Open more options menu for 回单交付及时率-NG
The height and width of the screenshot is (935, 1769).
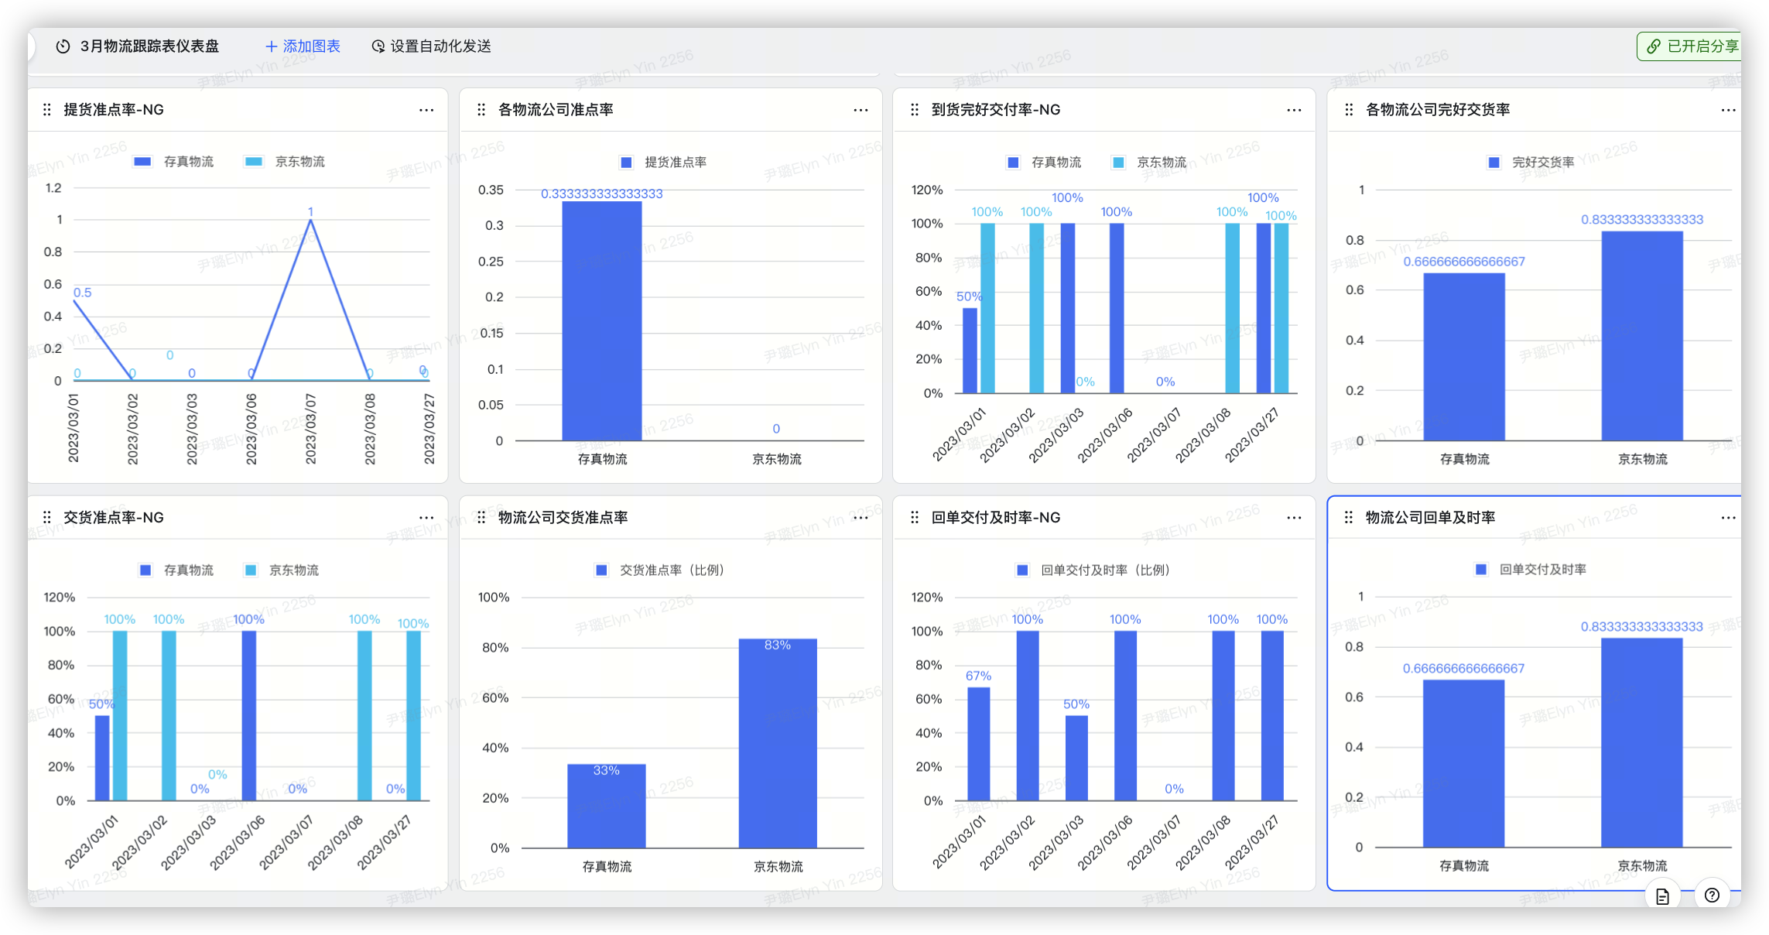(x=1294, y=517)
